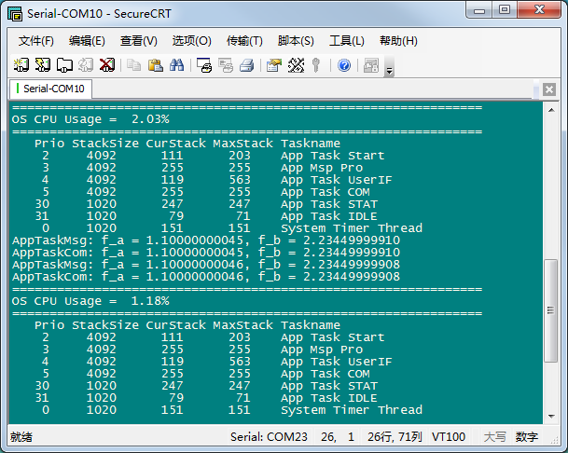The image size is (568, 453).
Task: Open the 脚本(S) menu
Action: 296,41
